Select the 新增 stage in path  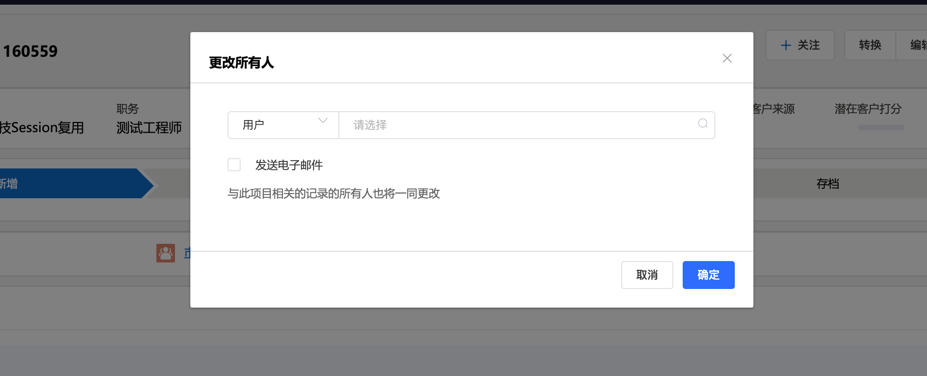click(x=70, y=183)
